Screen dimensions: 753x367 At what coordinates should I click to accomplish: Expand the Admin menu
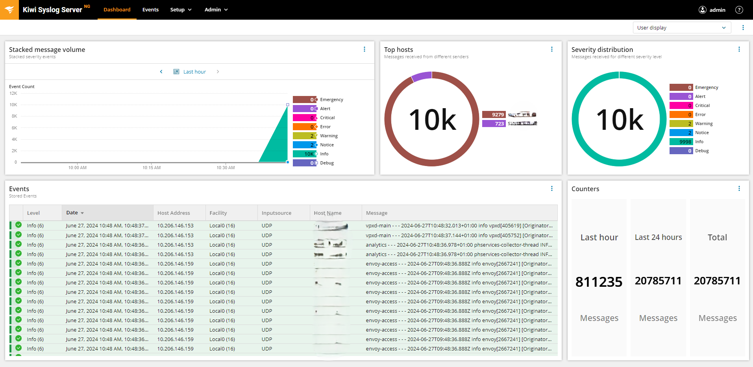click(x=216, y=10)
